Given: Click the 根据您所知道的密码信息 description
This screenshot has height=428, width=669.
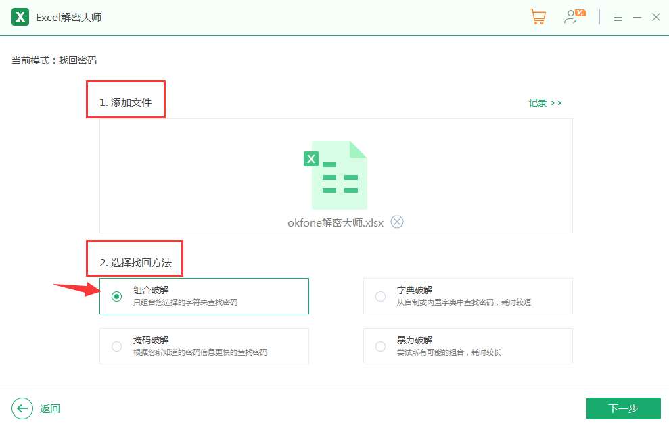Looking at the screenshot, I should (200, 352).
